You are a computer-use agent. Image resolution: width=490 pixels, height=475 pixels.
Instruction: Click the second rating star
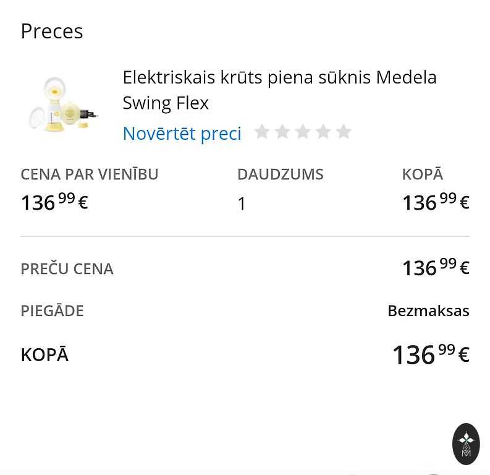[282, 132]
